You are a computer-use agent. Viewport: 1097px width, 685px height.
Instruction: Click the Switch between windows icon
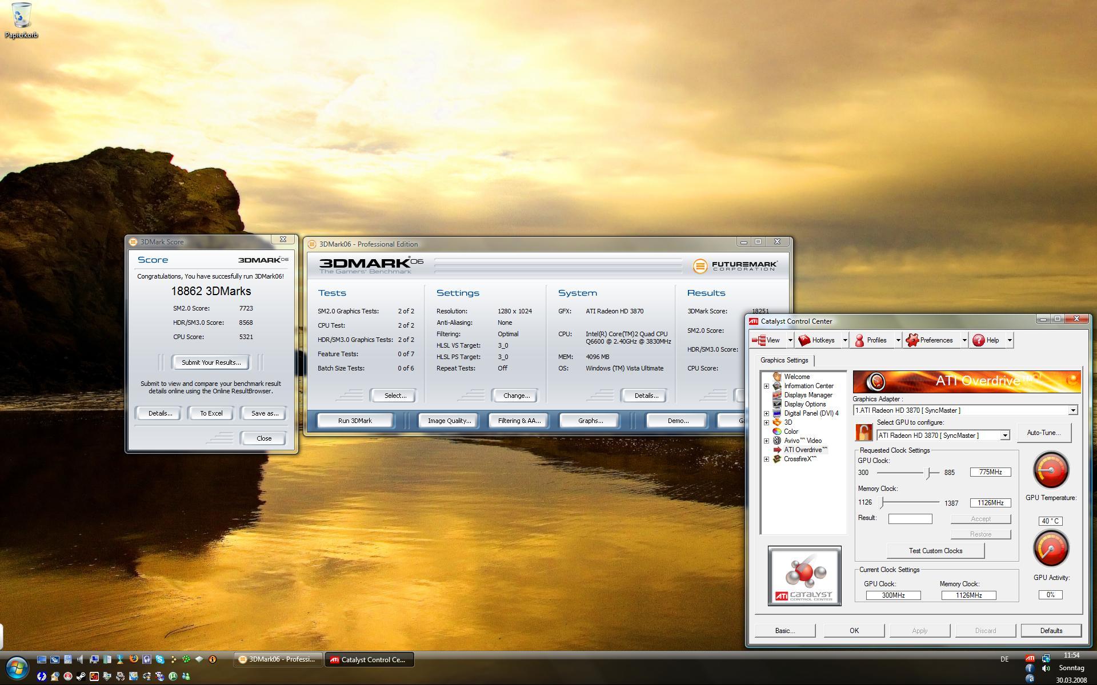[x=55, y=659]
